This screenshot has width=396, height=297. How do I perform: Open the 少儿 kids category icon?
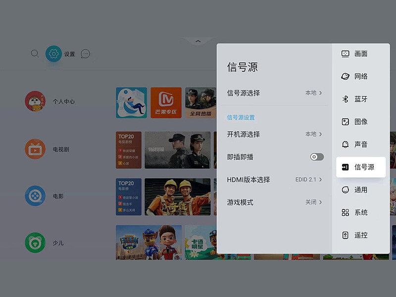point(35,243)
